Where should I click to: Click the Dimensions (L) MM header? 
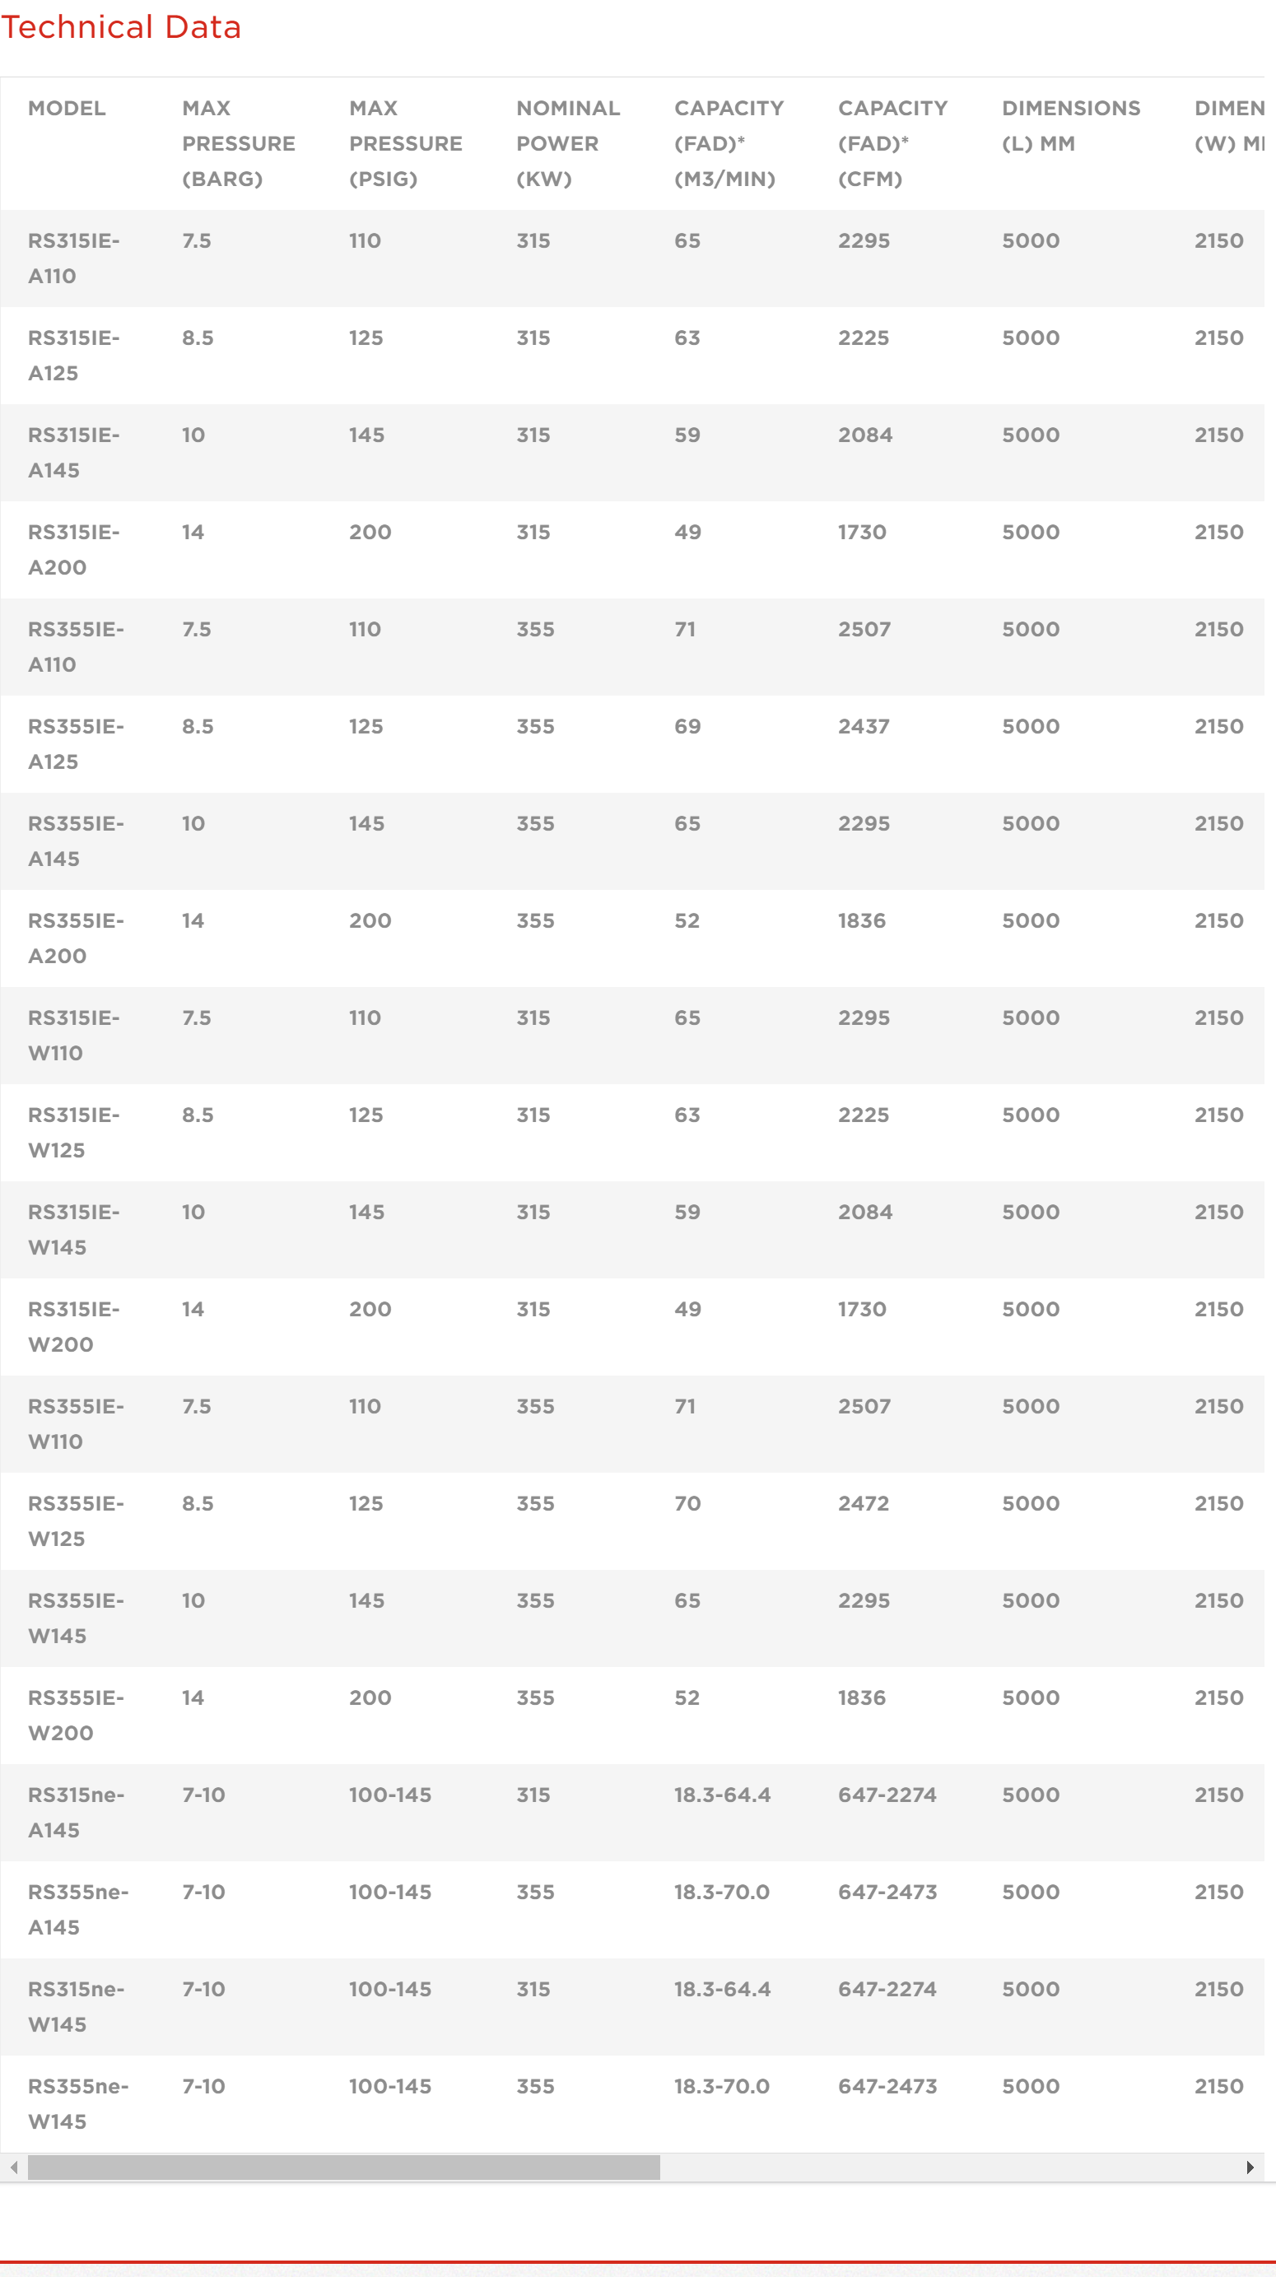tap(1071, 125)
